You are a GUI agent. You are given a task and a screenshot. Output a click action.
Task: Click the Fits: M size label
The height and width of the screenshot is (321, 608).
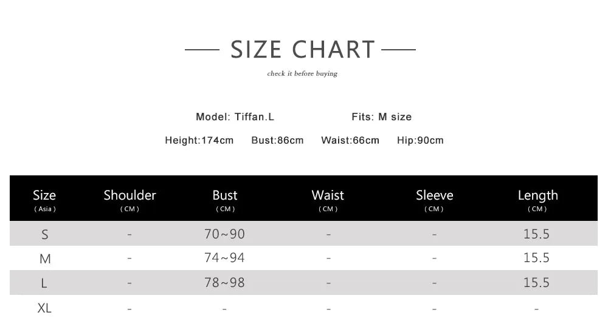point(381,117)
